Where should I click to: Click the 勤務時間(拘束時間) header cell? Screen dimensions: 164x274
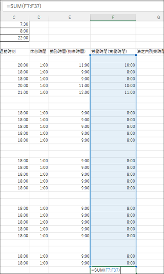70,52
